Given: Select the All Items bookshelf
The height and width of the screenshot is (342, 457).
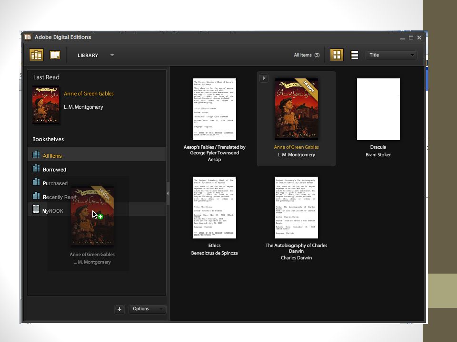Looking at the screenshot, I should (x=97, y=154).
